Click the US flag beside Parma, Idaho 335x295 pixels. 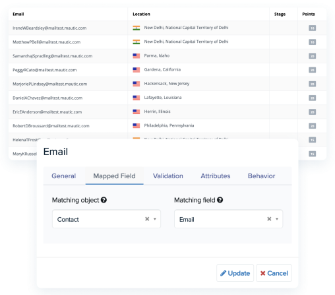coord(137,56)
